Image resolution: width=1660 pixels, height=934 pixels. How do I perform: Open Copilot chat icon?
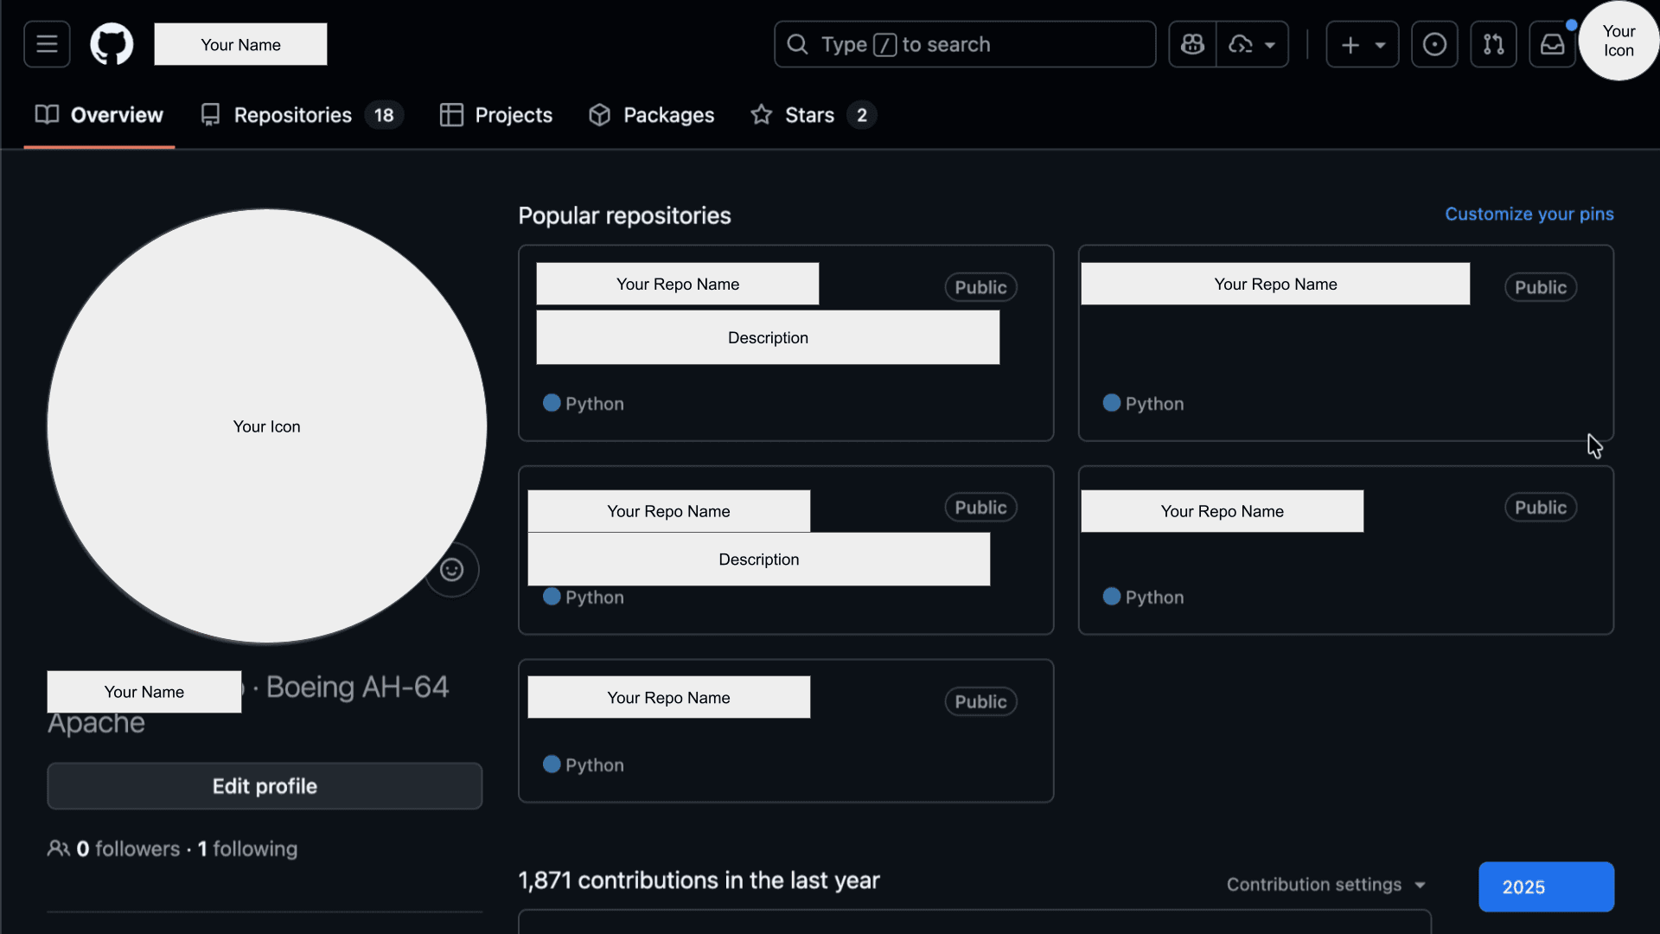pyautogui.click(x=1192, y=44)
